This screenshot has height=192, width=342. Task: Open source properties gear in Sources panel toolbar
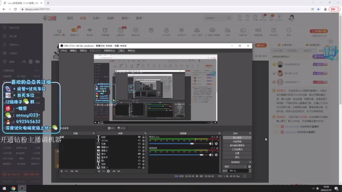(x=108, y=172)
